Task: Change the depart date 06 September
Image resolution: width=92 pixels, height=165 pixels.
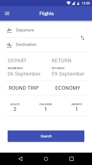Action: click(24, 74)
